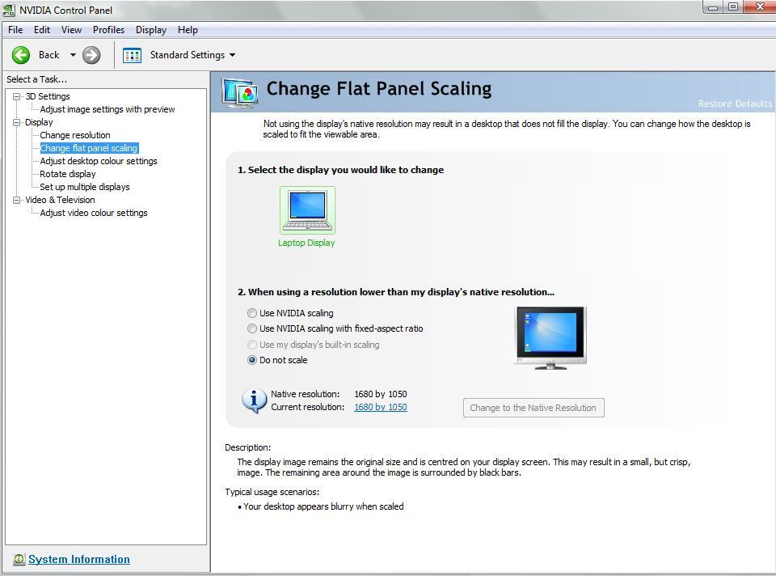
Task: Open the Help menu
Action: (188, 30)
